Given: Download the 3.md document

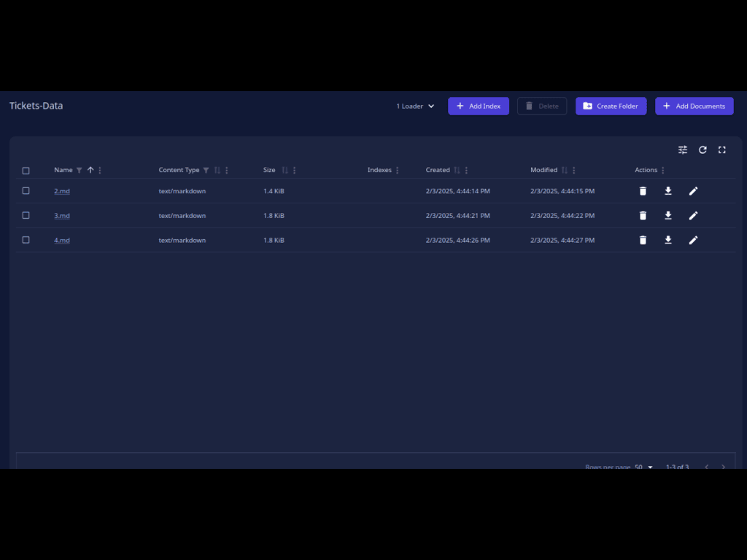Looking at the screenshot, I should [668, 216].
